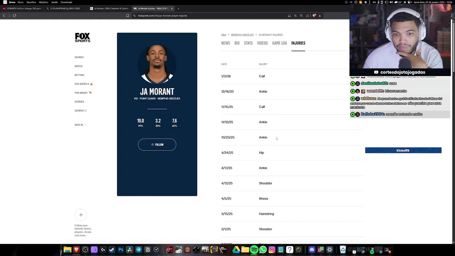Click the Kickoff8 banner
The image size is (455, 256).
click(403, 150)
